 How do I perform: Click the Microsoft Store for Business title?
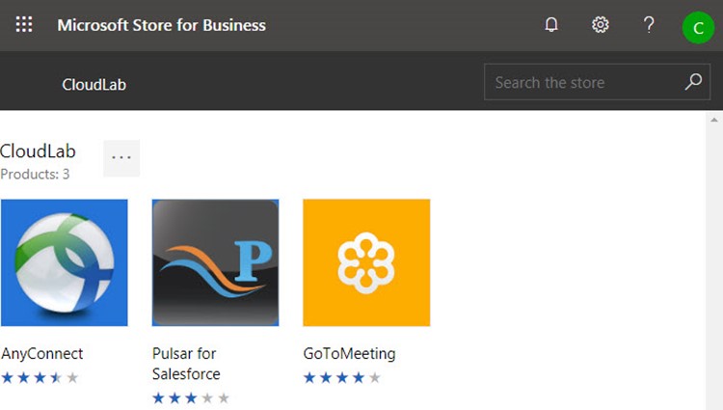(x=161, y=25)
